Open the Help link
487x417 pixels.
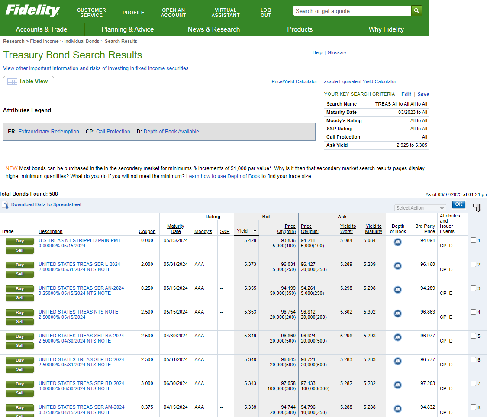pyautogui.click(x=317, y=52)
